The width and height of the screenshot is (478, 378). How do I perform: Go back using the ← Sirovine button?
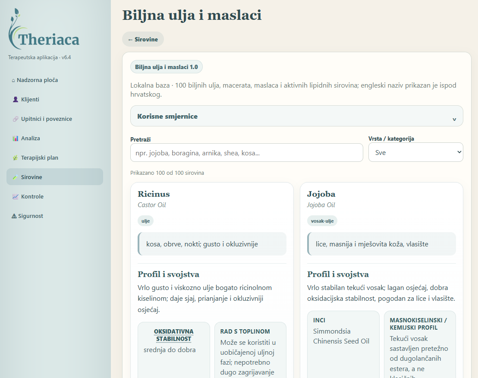[143, 39]
